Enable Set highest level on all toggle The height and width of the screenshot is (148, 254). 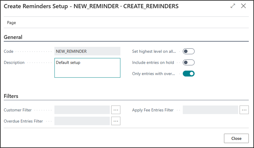click(x=188, y=51)
